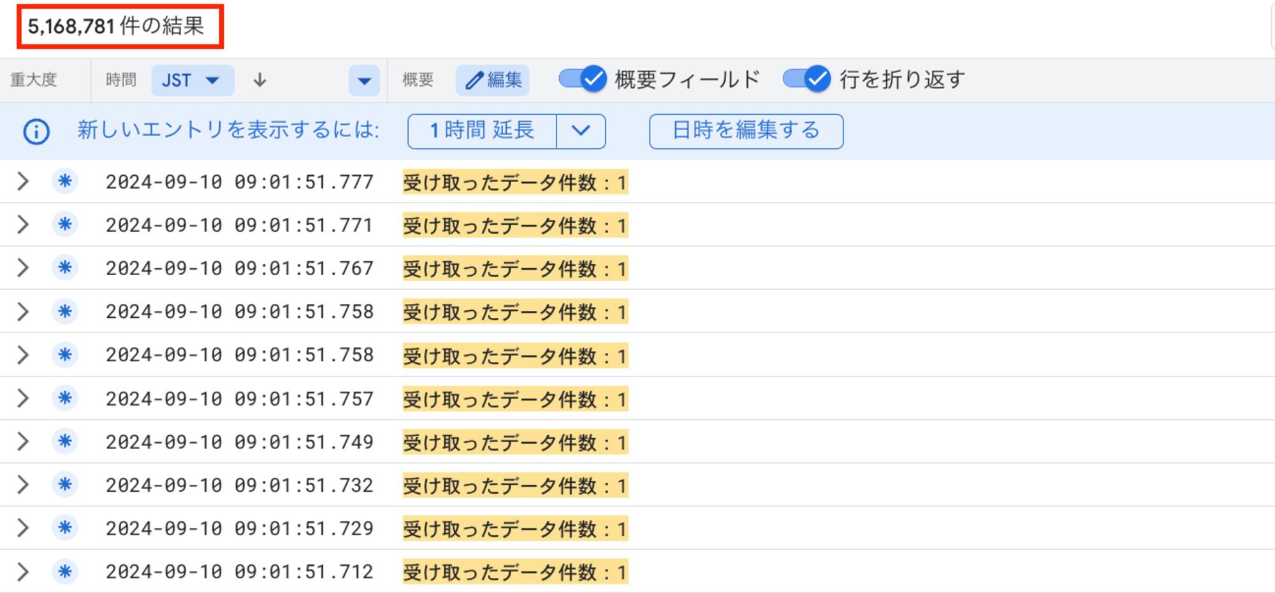Click severity icon of 09:01:51.712 entry
The width and height of the screenshot is (1275, 593).
[x=65, y=572]
